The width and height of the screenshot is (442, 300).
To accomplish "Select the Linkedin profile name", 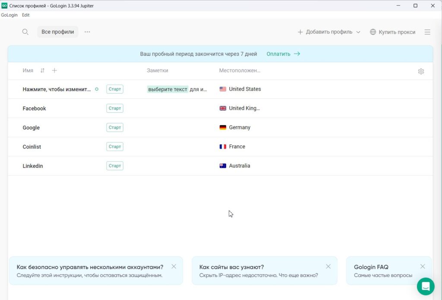I will coord(33,166).
